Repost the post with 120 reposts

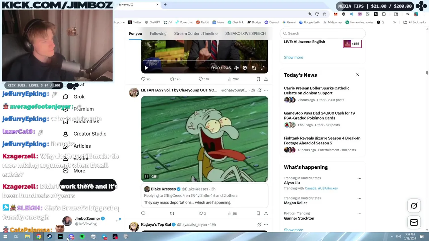175,79
